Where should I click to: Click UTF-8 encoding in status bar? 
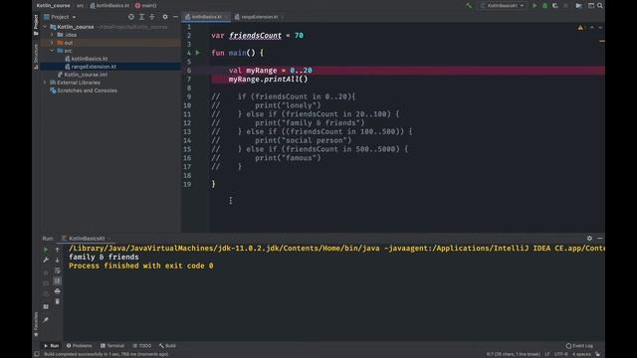point(561,354)
